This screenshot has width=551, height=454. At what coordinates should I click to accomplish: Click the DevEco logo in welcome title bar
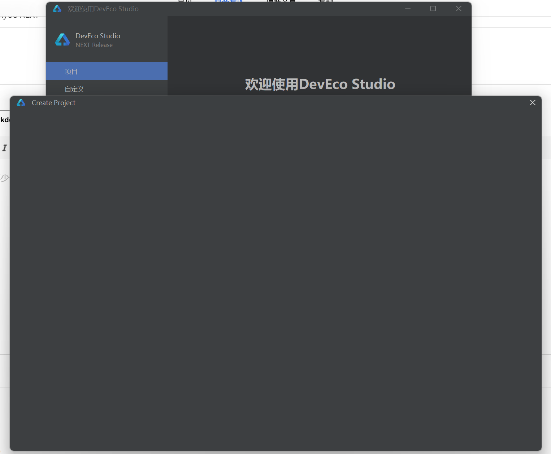pos(57,9)
